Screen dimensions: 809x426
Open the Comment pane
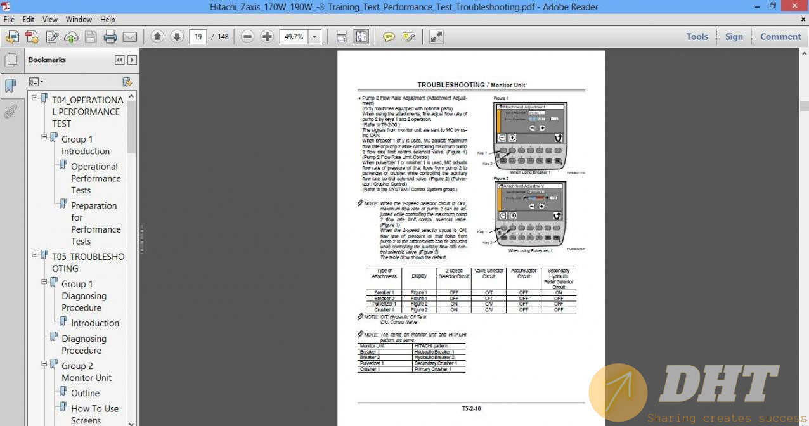pyautogui.click(x=780, y=37)
